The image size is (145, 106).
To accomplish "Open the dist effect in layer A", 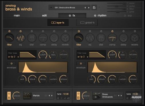I will click(32, 38).
